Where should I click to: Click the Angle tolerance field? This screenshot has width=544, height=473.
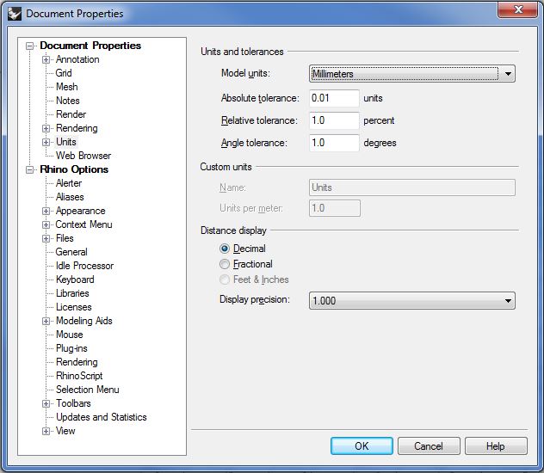(x=334, y=143)
